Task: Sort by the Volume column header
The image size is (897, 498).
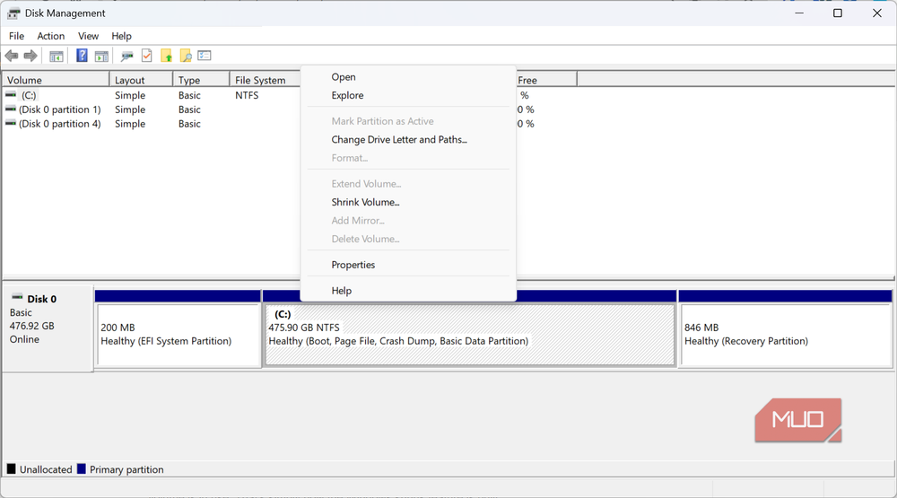Action: [x=56, y=80]
